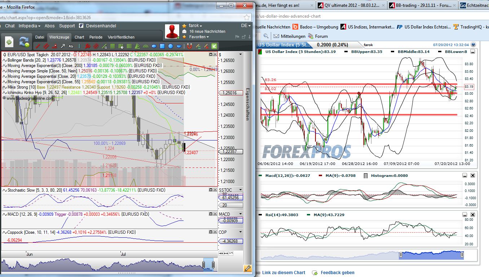Switch to QV ultimate 2012 browser tab
The image size is (489, 277).
351,5
